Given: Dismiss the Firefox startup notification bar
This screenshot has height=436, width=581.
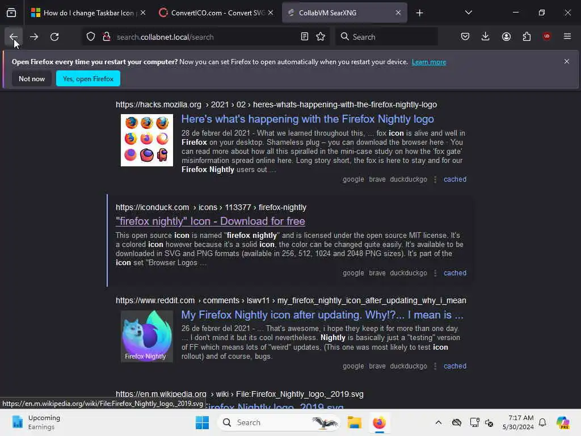Looking at the screenshot, I should coord(566,61).
